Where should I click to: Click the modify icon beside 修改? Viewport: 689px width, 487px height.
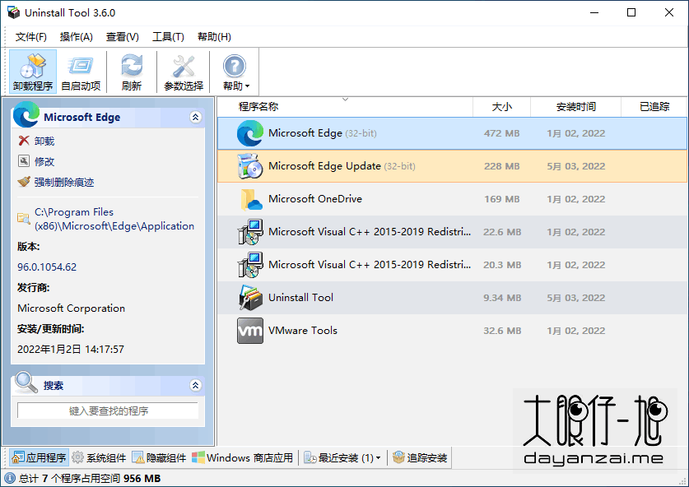(x=24, y=161)
